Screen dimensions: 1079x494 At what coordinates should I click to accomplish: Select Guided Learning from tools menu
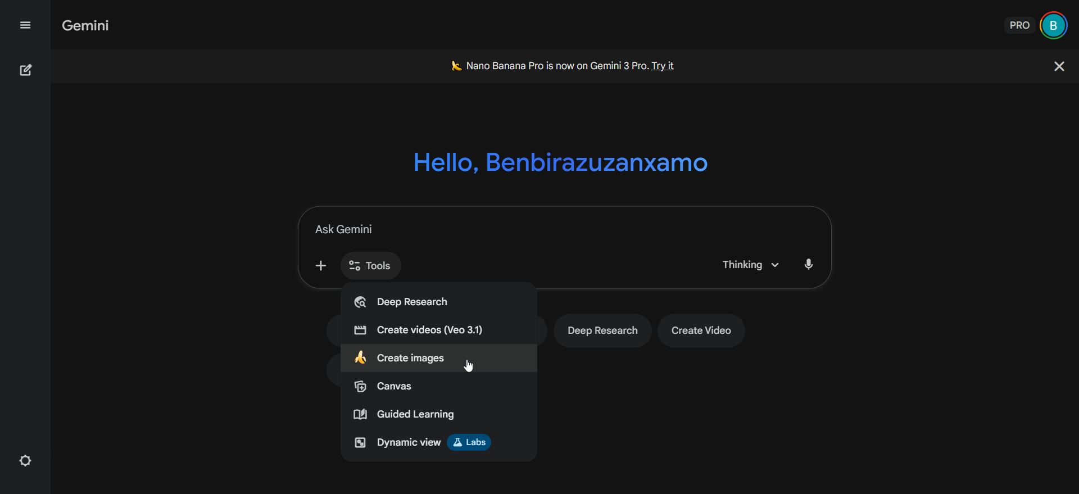415,414
